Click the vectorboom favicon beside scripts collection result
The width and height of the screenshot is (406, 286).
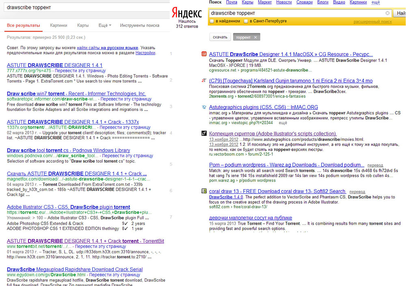(204, 133)
